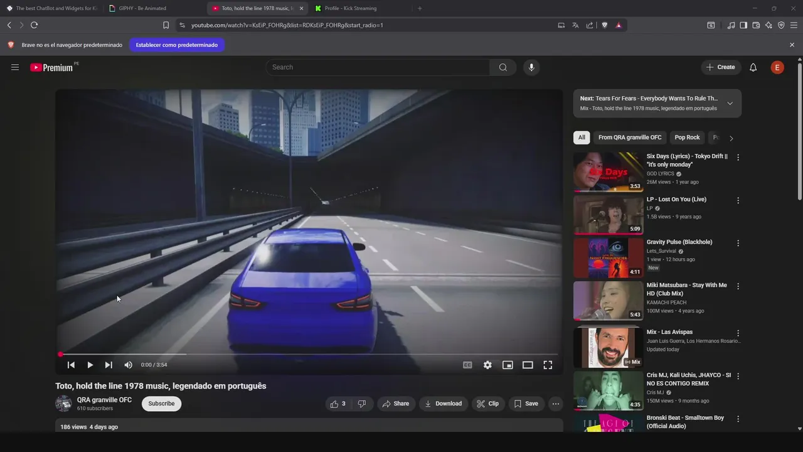Bookmark this page
803x452 pixels.
pos(166,25)
